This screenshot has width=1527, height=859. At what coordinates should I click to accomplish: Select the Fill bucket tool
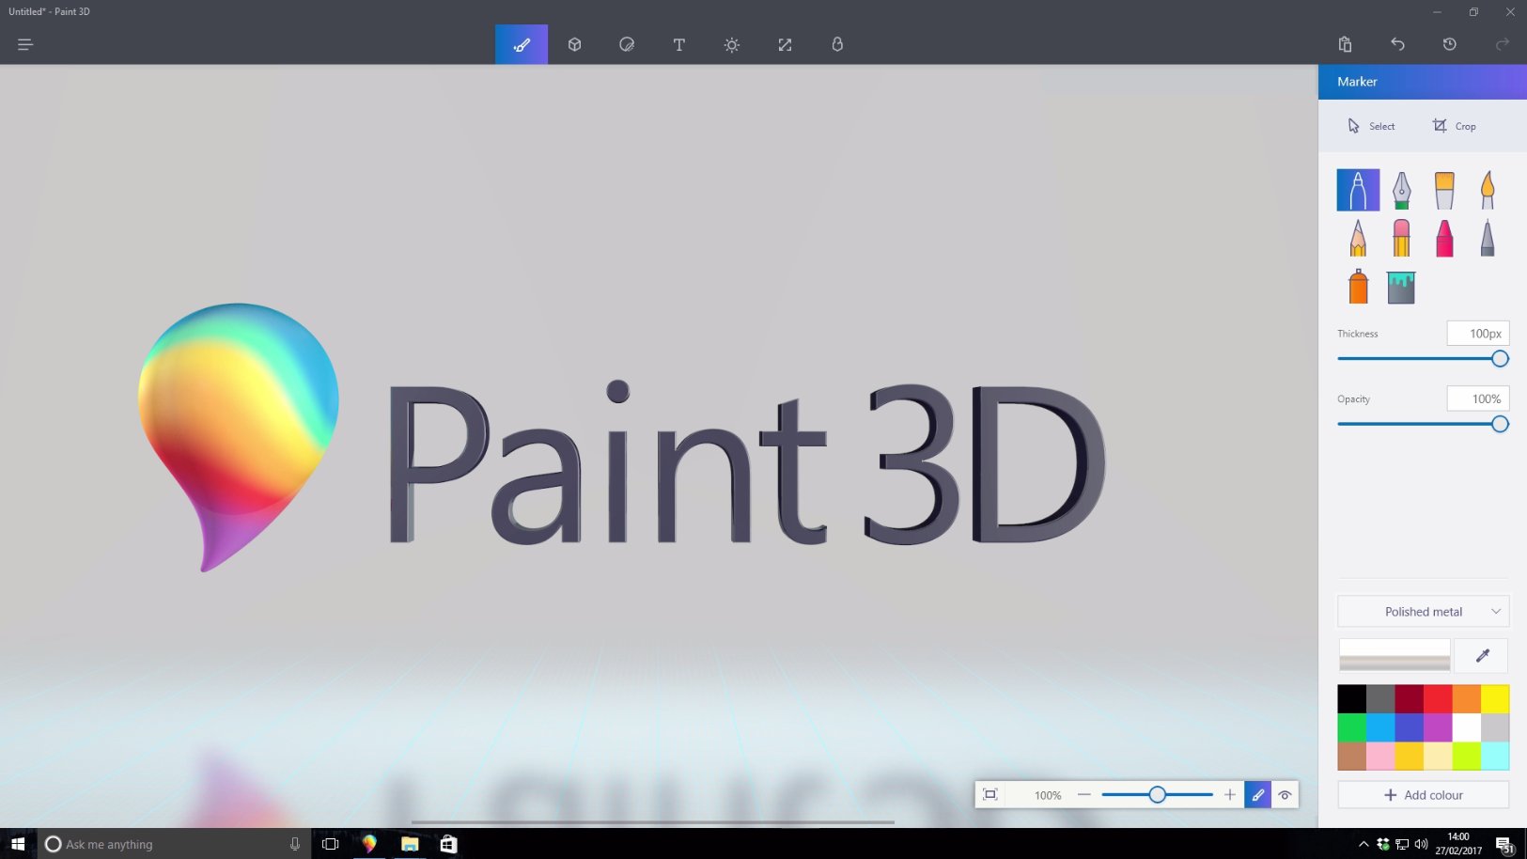1401,287
